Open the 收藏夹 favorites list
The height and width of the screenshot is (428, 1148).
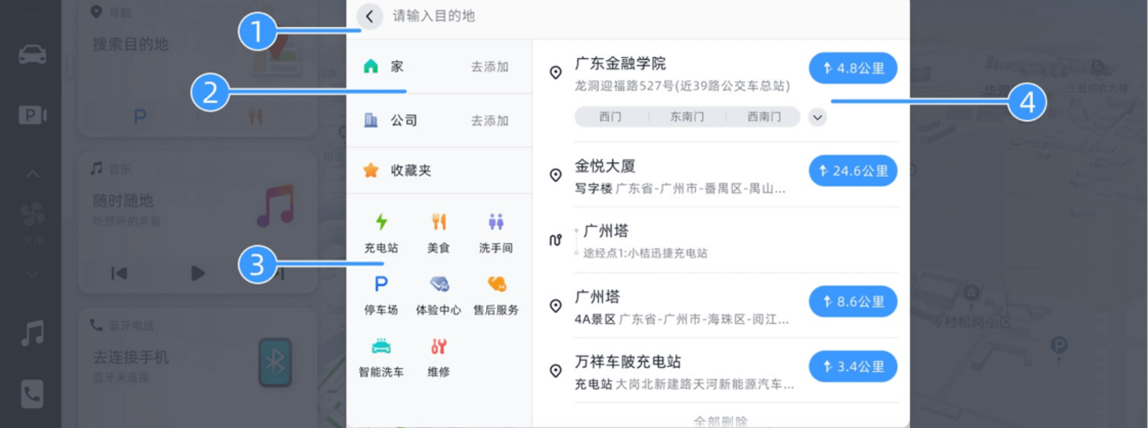coord(439,170)
